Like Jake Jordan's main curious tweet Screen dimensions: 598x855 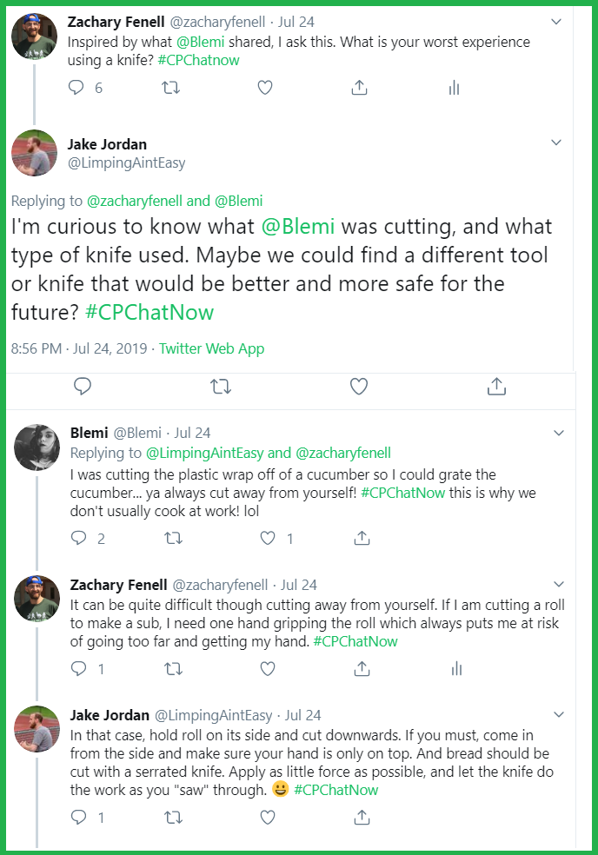358,385
